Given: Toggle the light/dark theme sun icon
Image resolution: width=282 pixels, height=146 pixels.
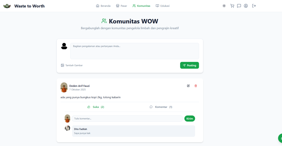Looking at the screenshot, I should point(224,6).
